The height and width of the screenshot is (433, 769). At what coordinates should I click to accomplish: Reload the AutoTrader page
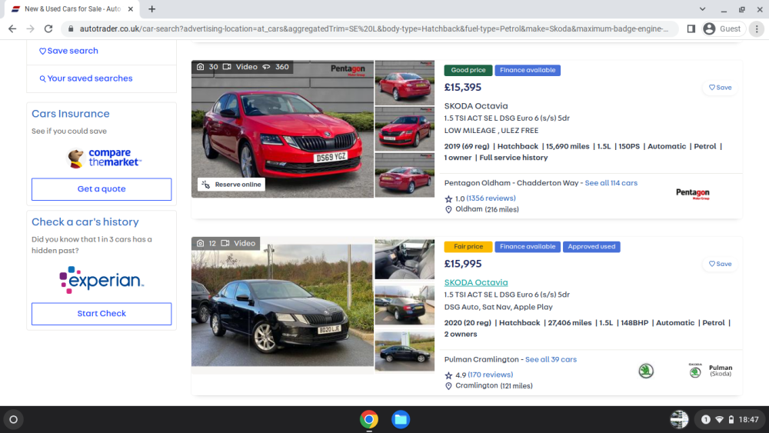(x=48, y=29)
